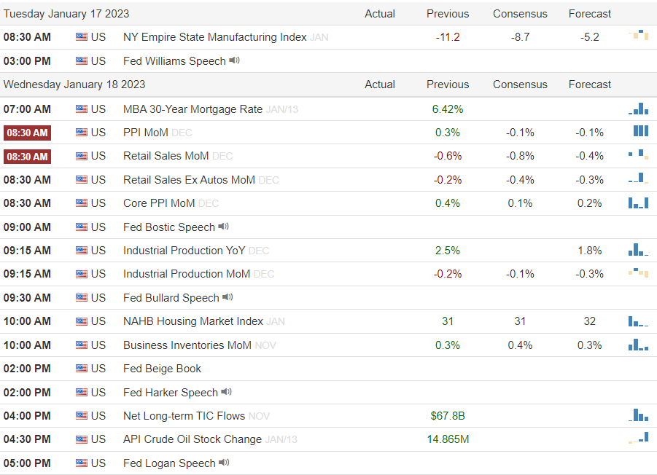Open the Retail Sales MoM indicator link
Image resolution: width=657 pixels, height=475 pixels.
(166, 156)
